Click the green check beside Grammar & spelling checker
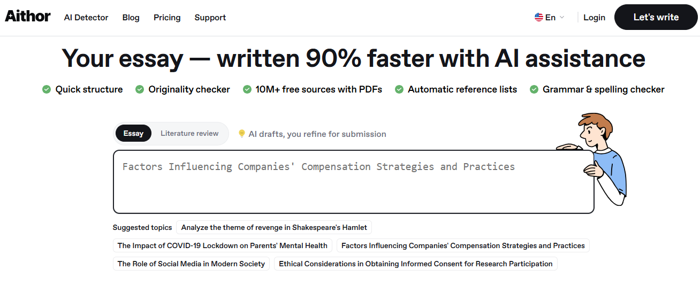 [x=534, y=89]
